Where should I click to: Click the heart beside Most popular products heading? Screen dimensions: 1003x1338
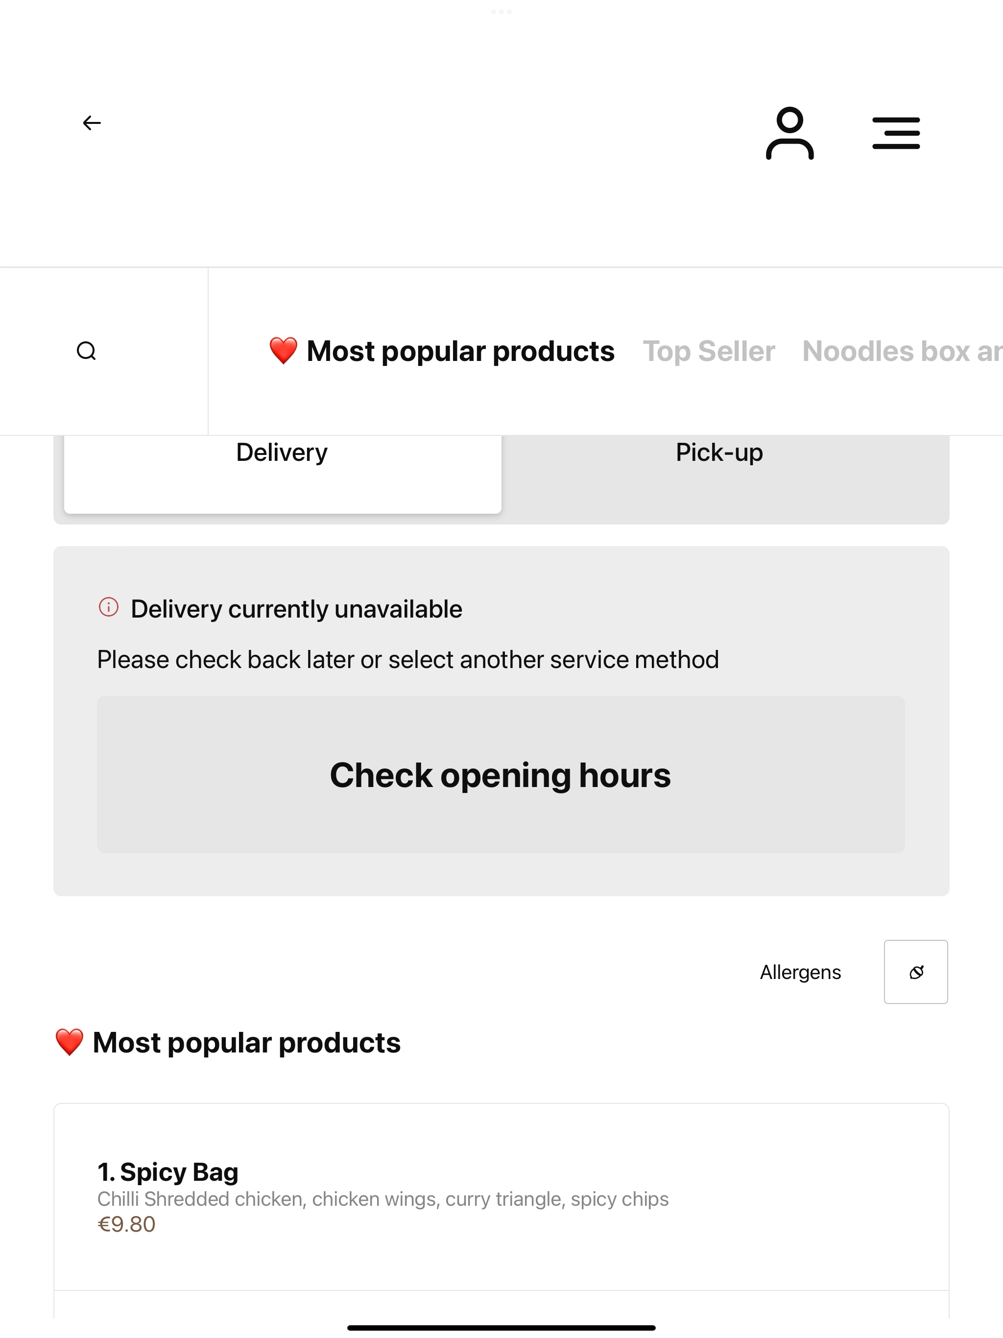(x=69, y=1042)
